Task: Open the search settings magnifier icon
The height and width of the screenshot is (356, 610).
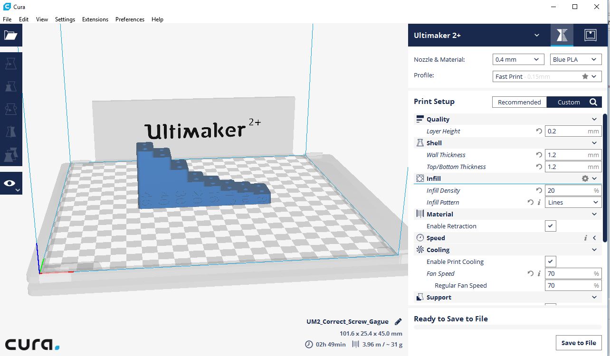Action: pyautogui.click(x=593, y=102)
